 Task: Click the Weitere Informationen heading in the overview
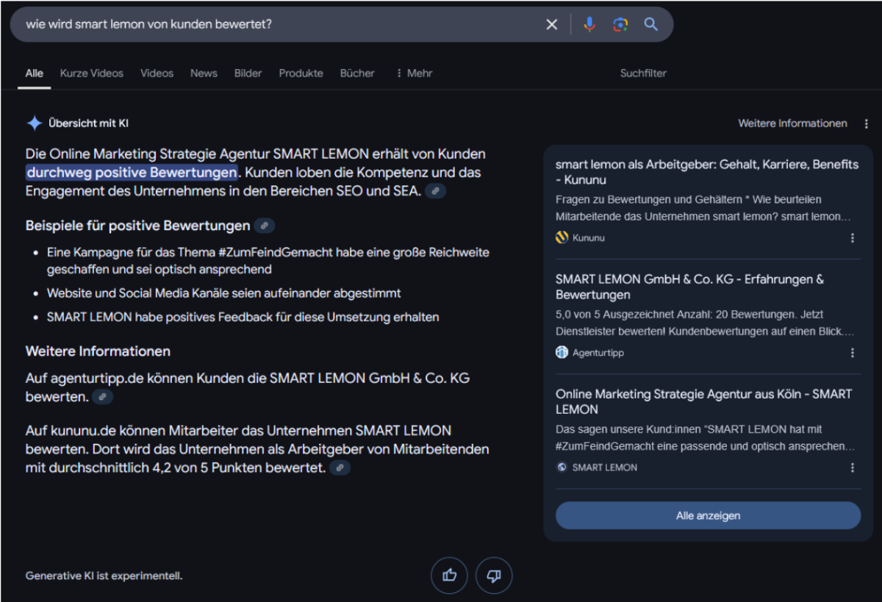coord(98,351)
